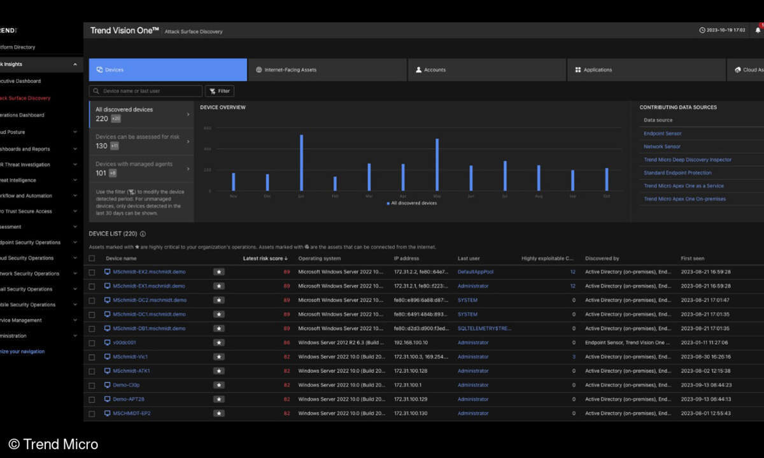Select the All discovered devices card
The width and height of the screenshot is (764, 458).
tap(141, 114)
